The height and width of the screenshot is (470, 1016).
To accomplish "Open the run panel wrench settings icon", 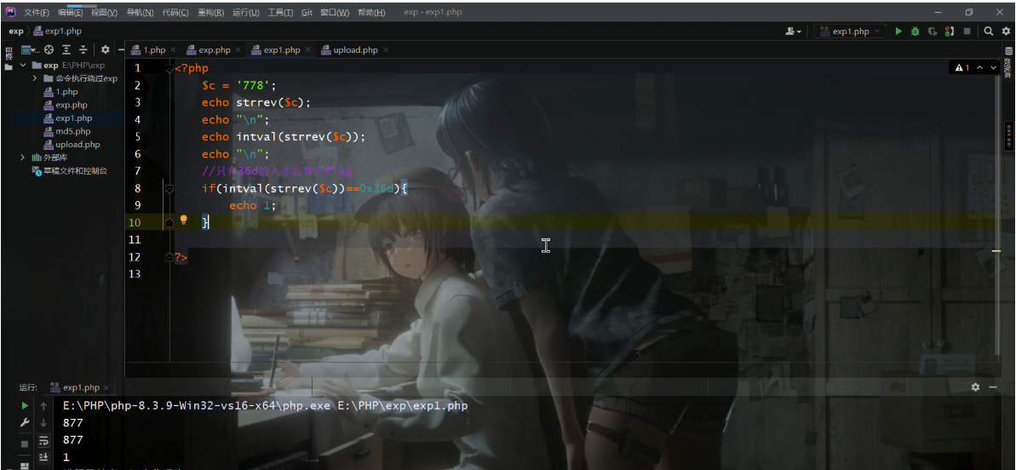I will [25, 422].
